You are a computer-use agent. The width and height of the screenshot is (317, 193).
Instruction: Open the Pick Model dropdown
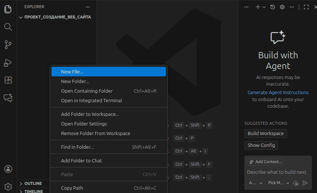pyautogui.click(x=278, y=183)
